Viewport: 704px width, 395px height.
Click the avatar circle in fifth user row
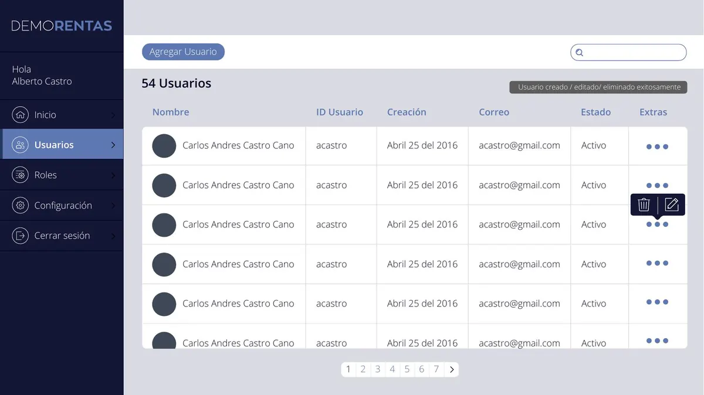click(164, 304)
